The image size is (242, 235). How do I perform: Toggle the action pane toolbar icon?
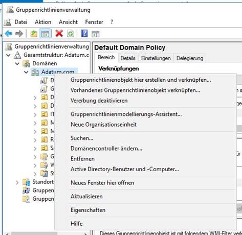click(x=96, y=34)
